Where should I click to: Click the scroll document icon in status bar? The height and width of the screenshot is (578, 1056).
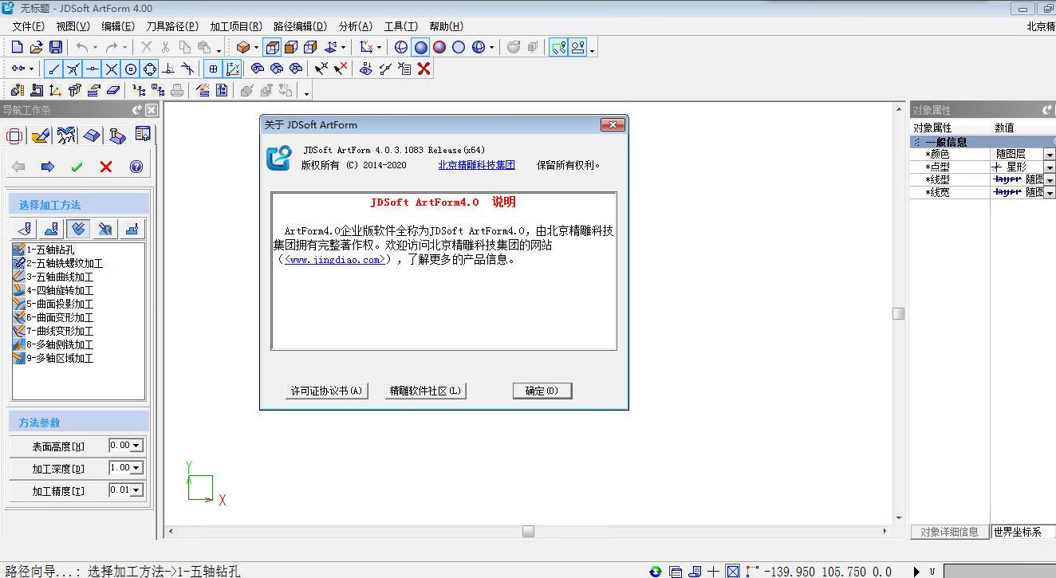pyautogui.click(x=694, y=571)
